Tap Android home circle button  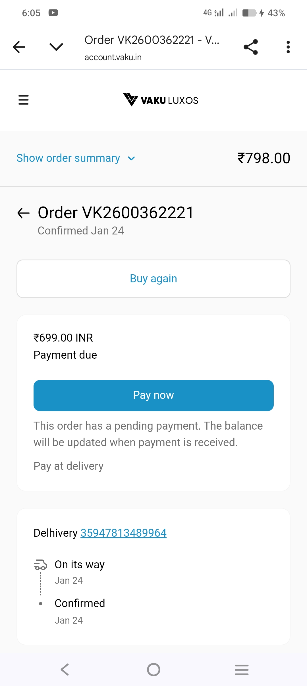click(x=153, y=669)
